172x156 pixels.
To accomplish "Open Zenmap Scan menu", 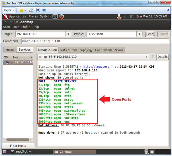I will pyautogui.click(x=7, y=27).
